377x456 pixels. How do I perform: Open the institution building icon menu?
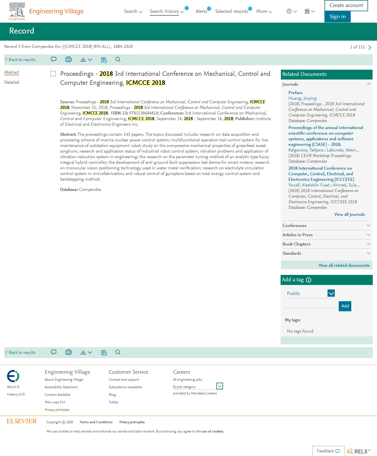click(310, 11)
